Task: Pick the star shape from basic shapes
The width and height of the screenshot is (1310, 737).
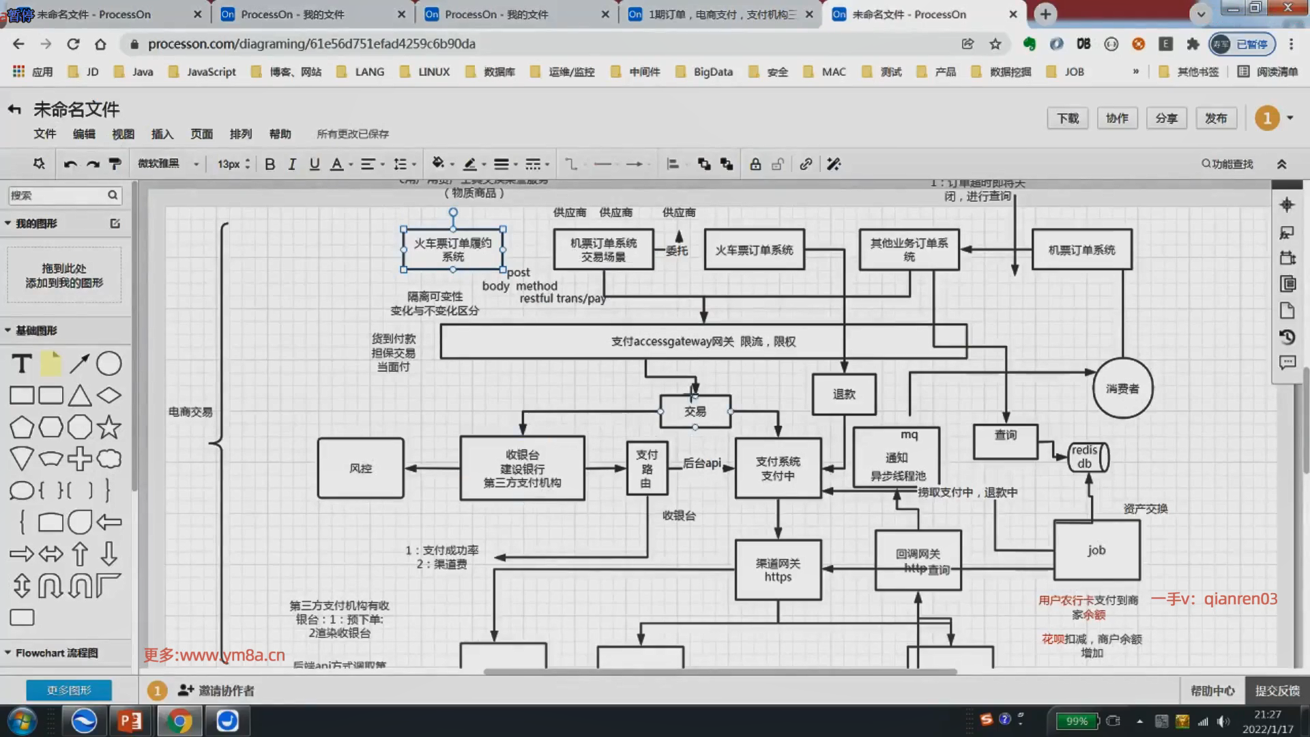Action: click(108, 427)
